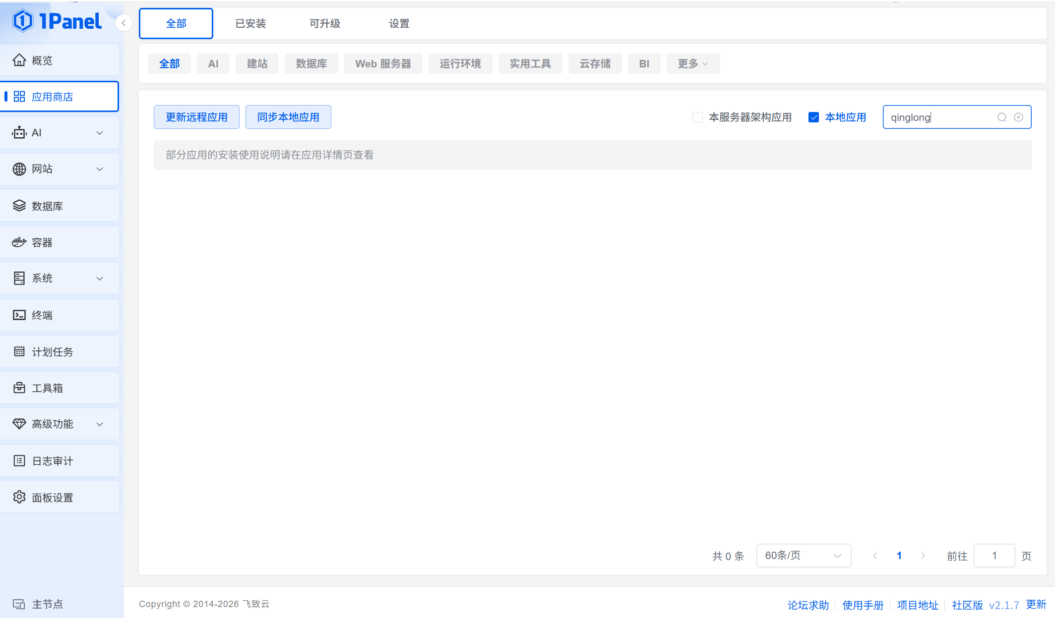Expand the 网站 sidebar submenu
The width and height of the screenshot is (1055, 618).
click(60, 169)
